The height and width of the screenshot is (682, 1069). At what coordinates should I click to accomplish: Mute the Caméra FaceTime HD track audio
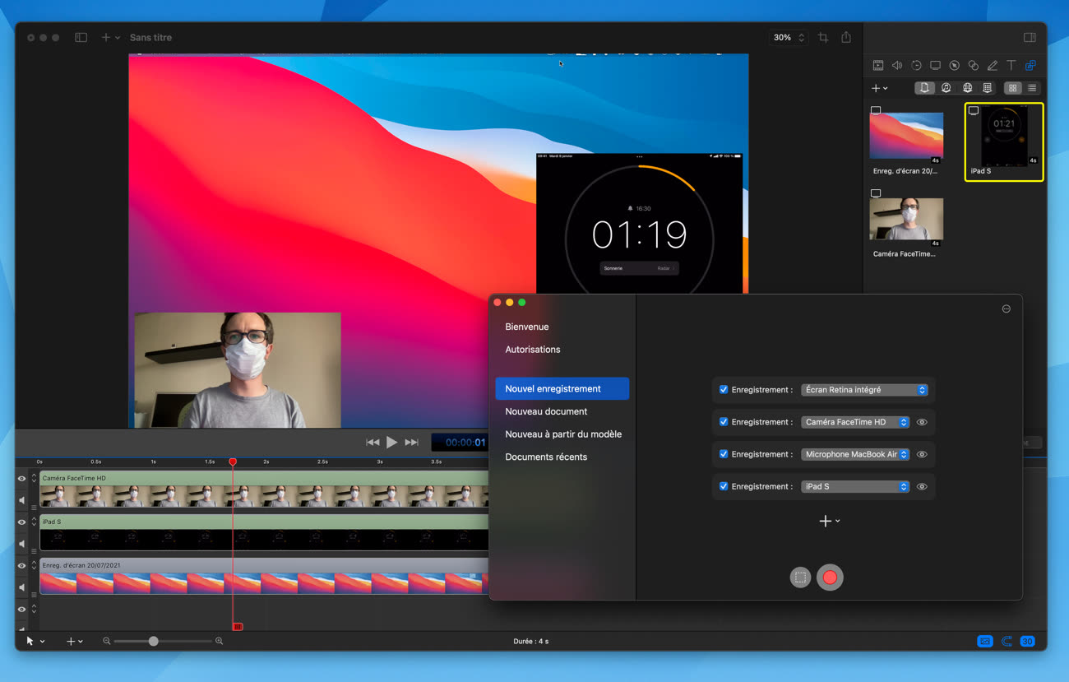22,499
